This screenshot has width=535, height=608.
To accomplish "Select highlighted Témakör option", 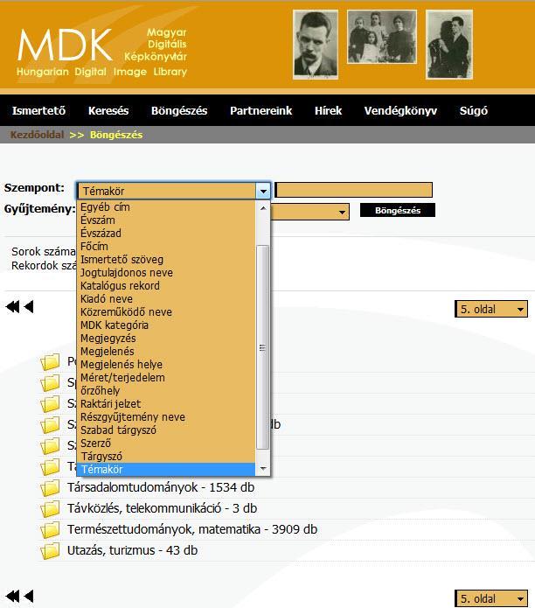I will [166, 470].
